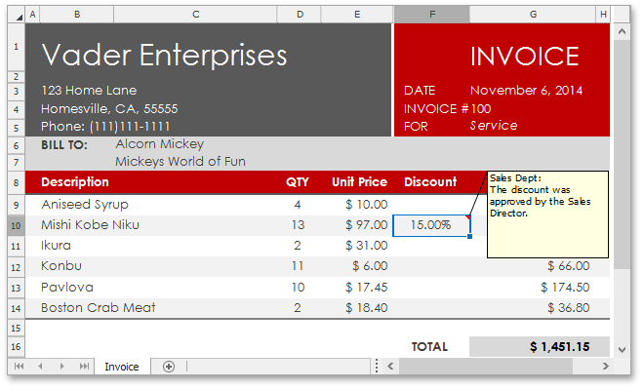Click previous sheet navigation arrow
Viewport: 644px width, 390px height.
41,367
